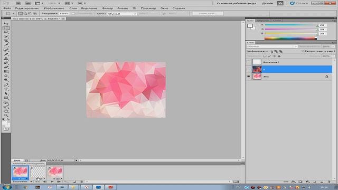This screenshot has height=190, width=338.
Task: Open the layer blend mode dropdown
Action: point(272,46)
